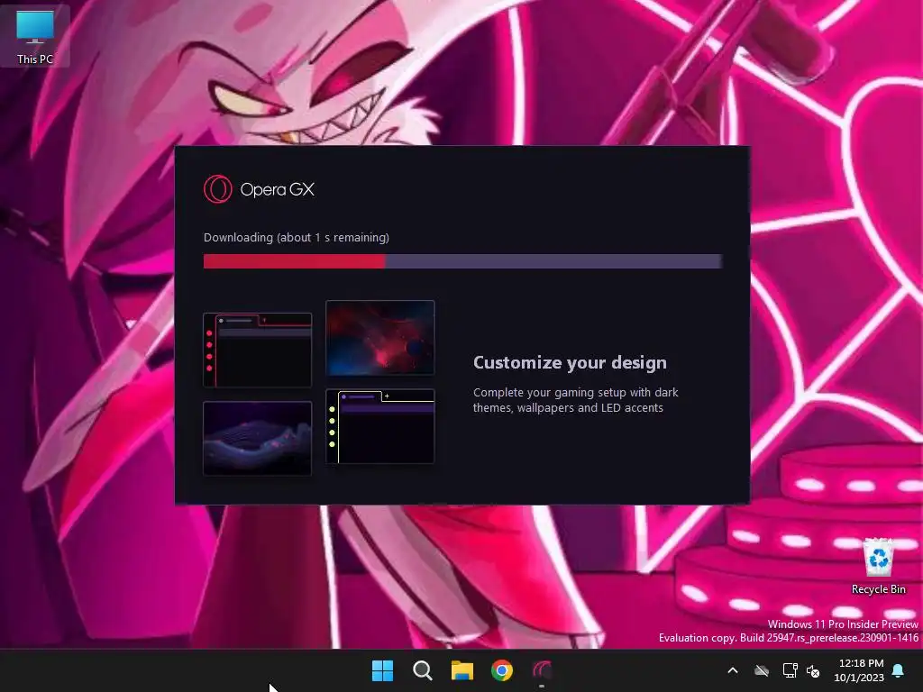
Task: Click the Opera GX logo in installer
Action: pyautogui.click(x=218, y=189)
